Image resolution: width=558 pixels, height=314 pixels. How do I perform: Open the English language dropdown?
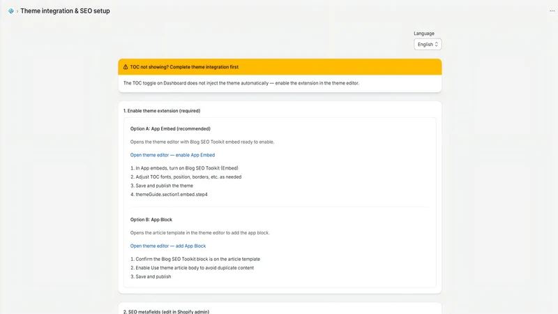(x=428, y=44)
